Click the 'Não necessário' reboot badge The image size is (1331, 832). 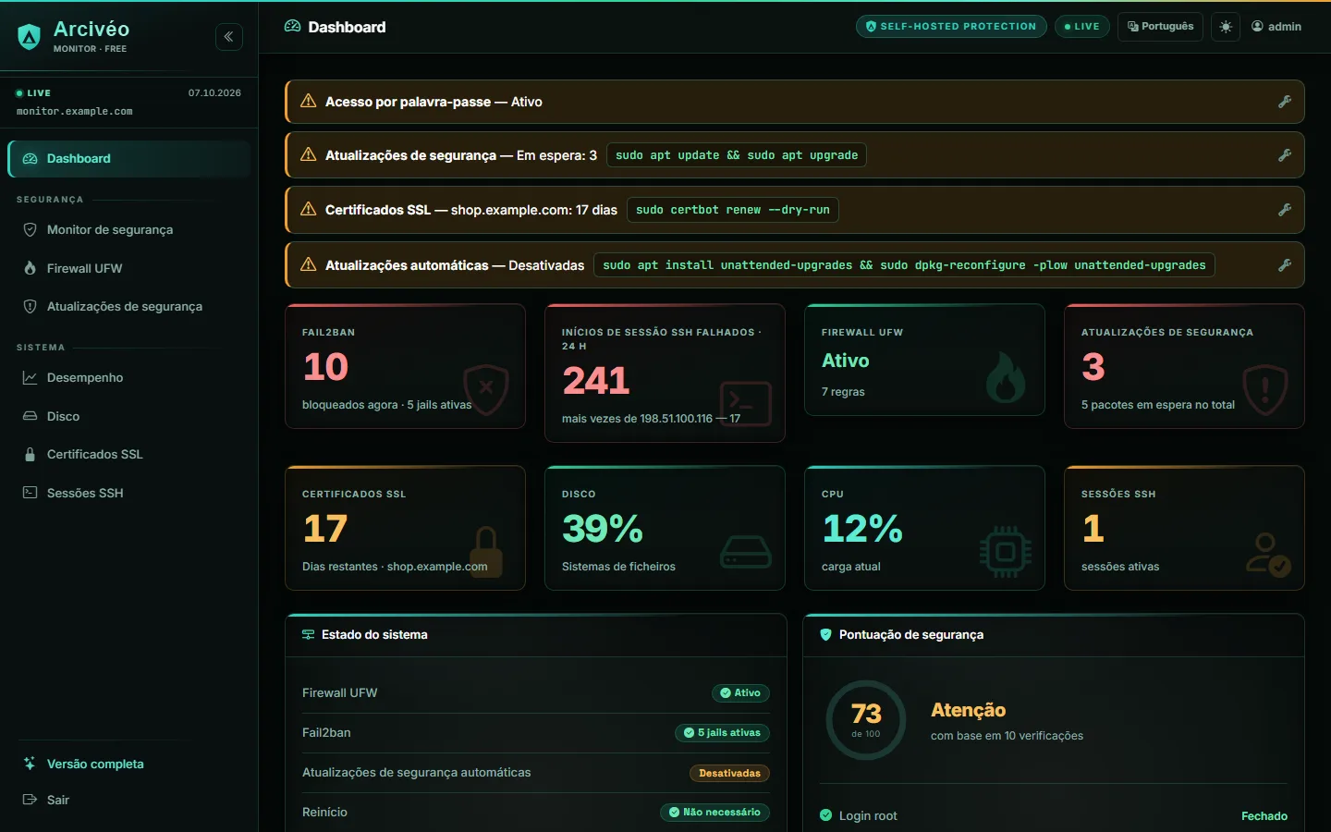pyautogui.click(x=714, y=813)
